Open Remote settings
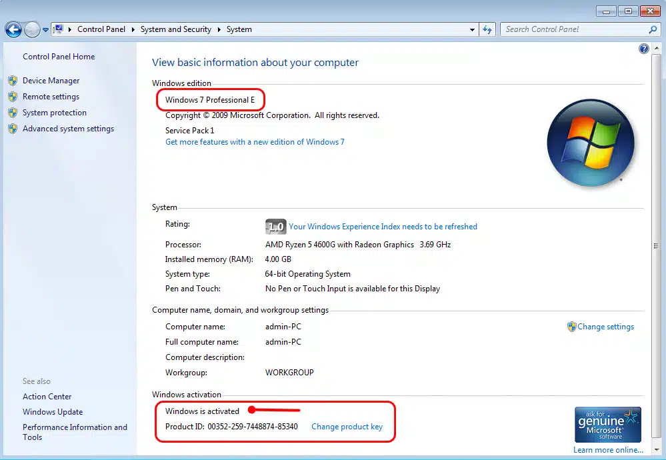The height and width of the screenshot is (460, 666). (51, 97)
